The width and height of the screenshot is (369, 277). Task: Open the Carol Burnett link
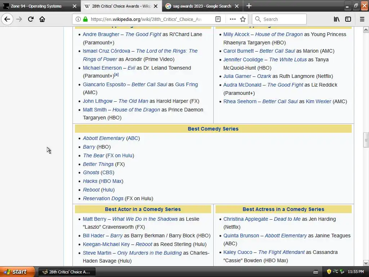coord(239,51)
